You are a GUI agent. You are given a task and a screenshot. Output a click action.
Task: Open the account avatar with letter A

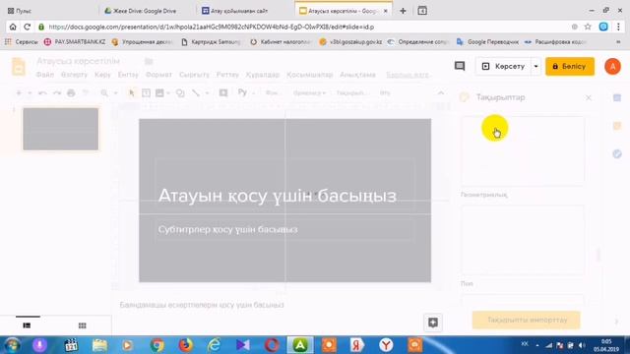[x=612, y=66]
